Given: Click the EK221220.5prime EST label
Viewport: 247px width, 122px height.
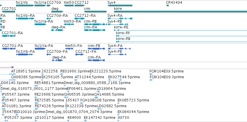Looking at the screenshot, I should click(x=105, y=71).
